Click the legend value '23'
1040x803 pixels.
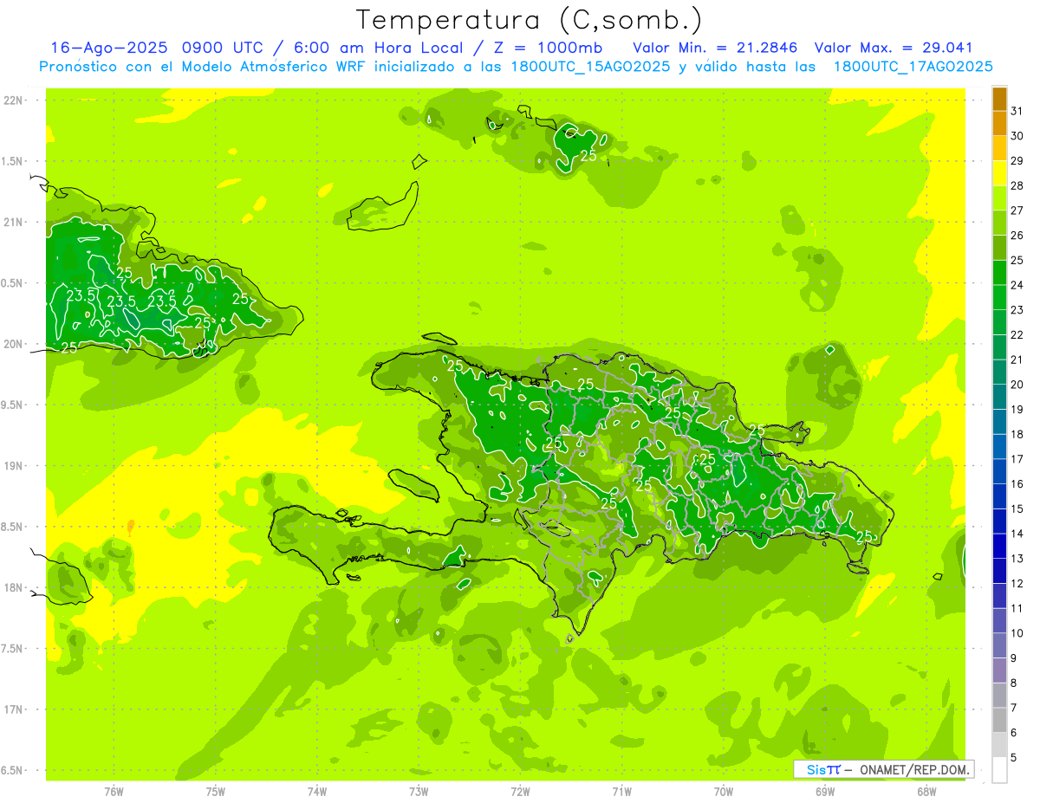click(1017, 310)
